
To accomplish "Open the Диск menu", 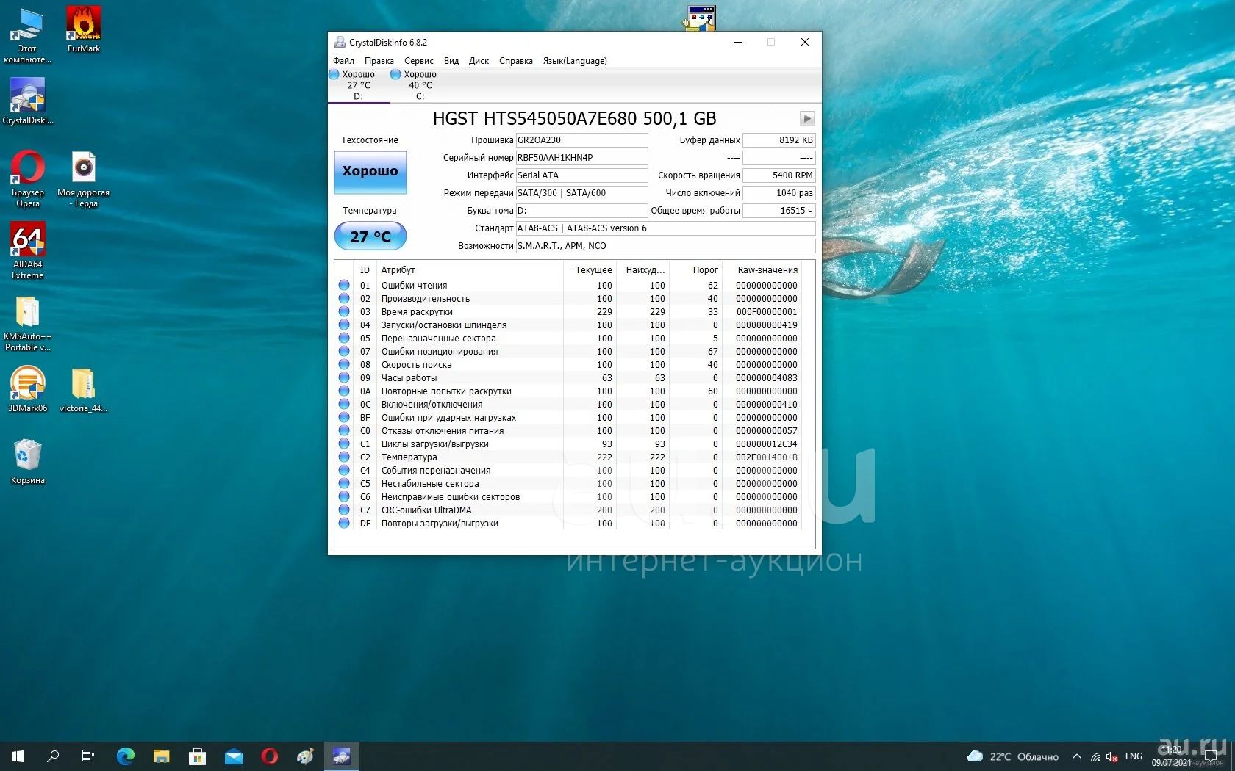I will click(479, 61).
